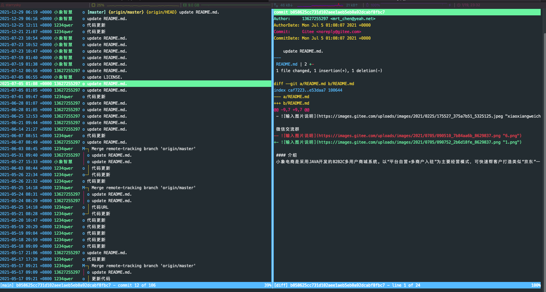Select the 更新代码 commit row
The height and width of the screenshot is (292, 546).
[x=136, y=279]
